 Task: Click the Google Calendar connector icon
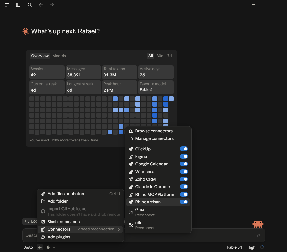[x=131, y=164]
